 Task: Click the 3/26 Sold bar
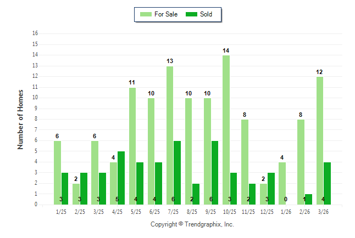point(327,183)
